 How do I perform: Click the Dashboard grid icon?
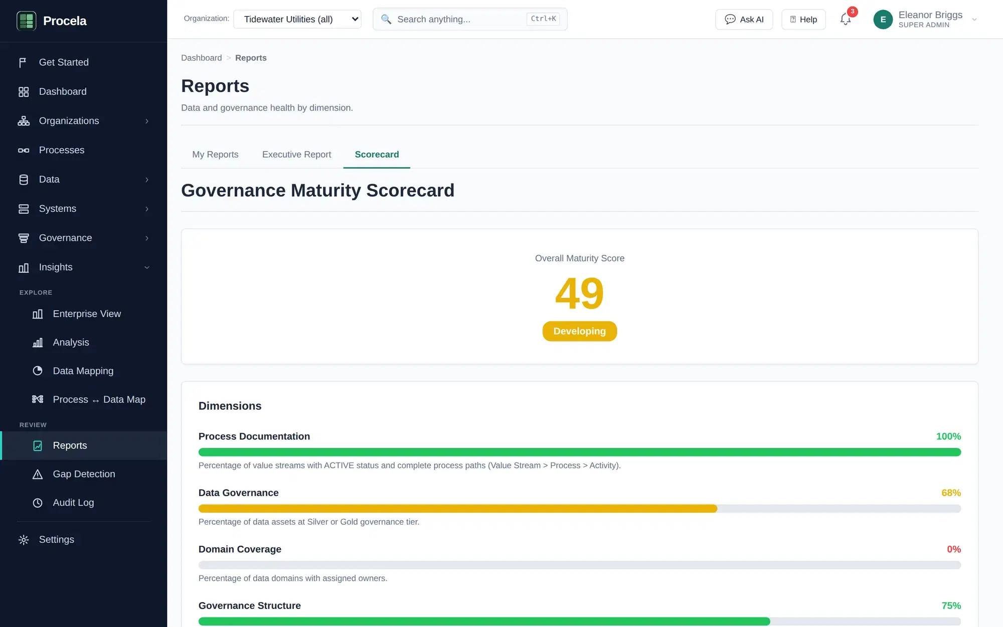pos(23,92)
